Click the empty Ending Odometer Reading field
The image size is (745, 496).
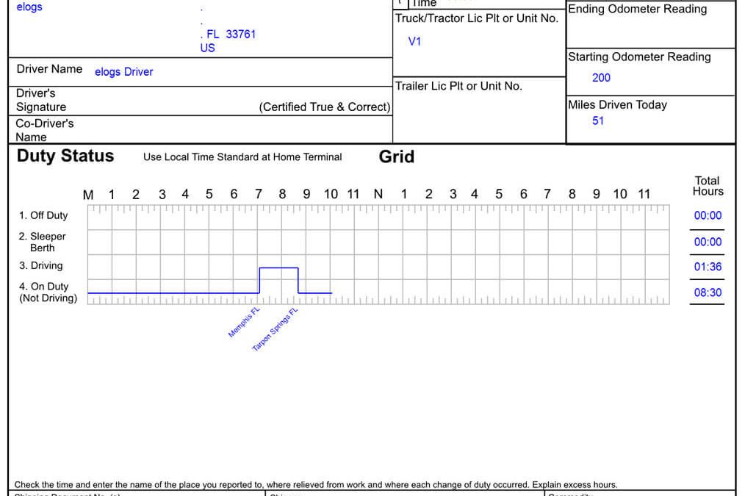650,32
